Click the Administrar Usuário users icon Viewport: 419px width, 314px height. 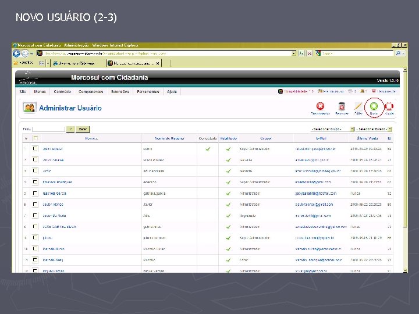point(30,108)
